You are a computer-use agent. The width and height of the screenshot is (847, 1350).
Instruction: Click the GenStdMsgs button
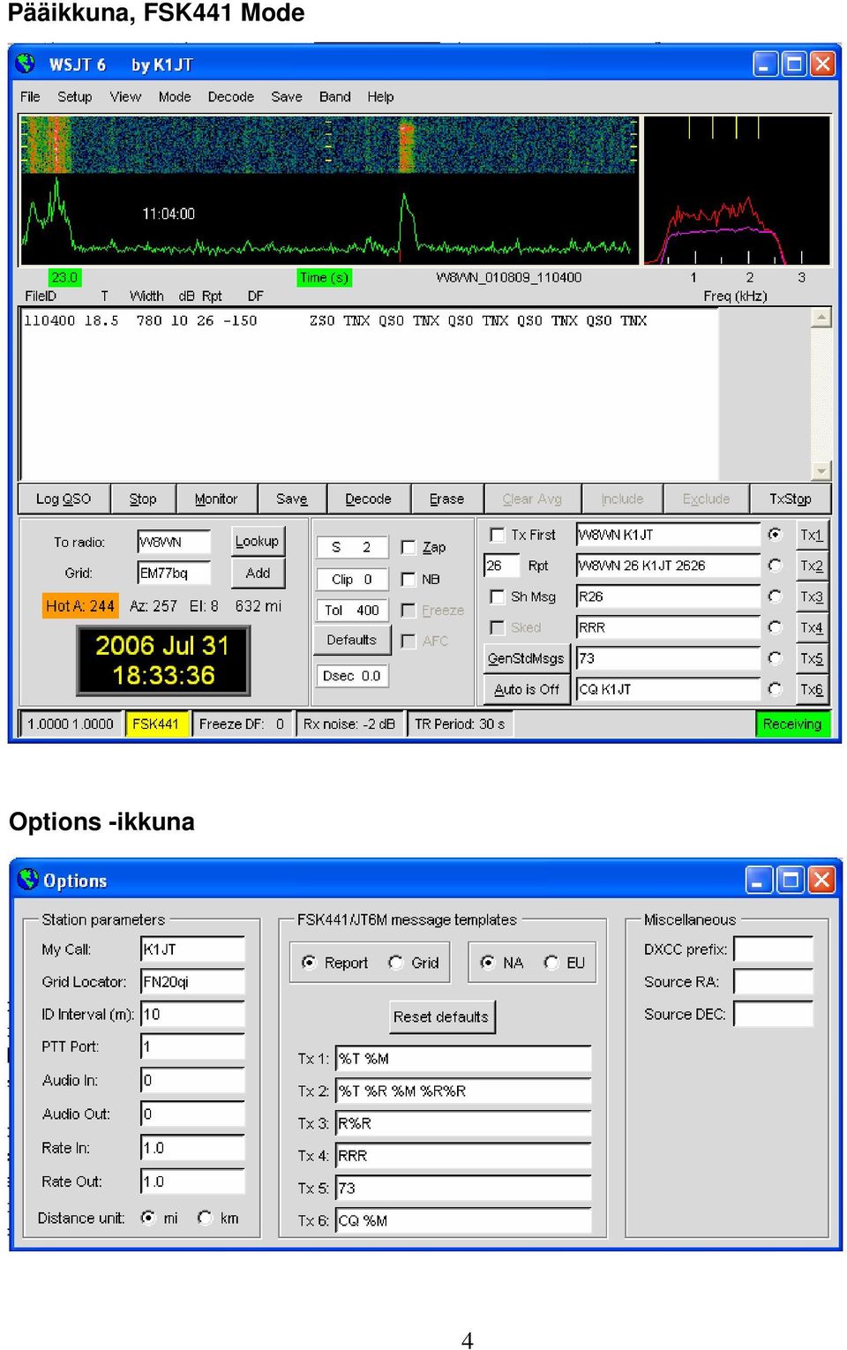tap(526, 658)
